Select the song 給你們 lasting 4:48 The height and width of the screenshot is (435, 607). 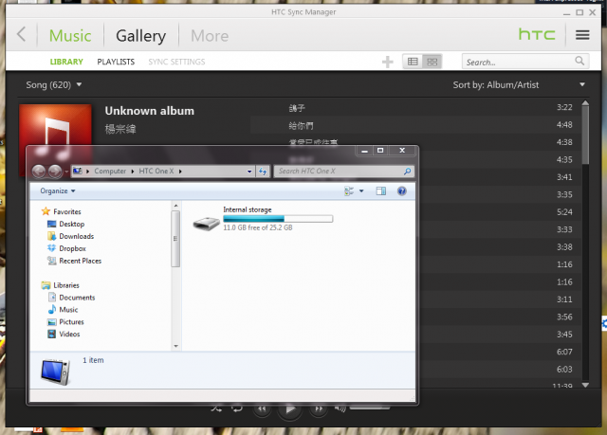pos(414,125)
